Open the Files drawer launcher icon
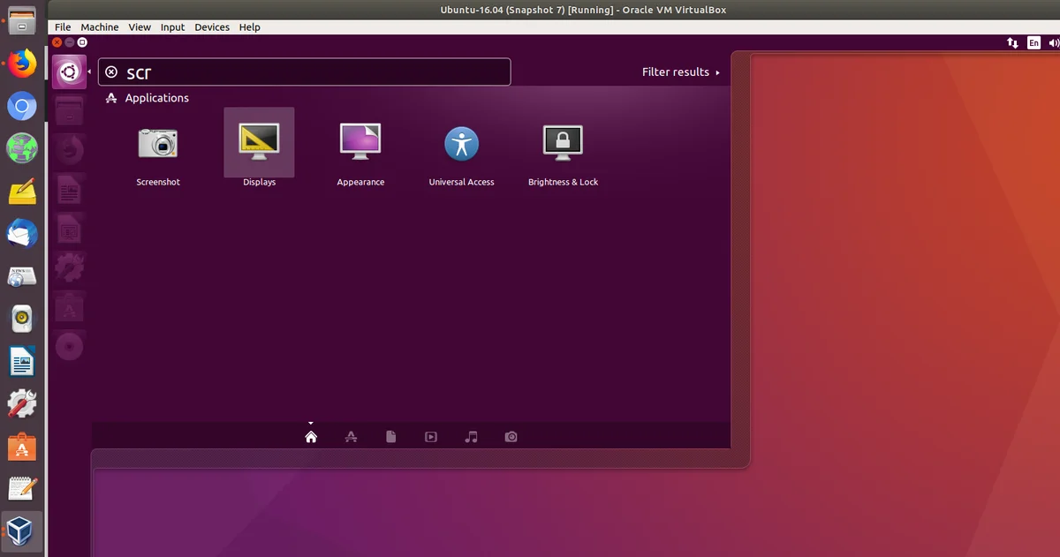The height and width of the screenshot is (557, 1060). (x=22, y=20)
